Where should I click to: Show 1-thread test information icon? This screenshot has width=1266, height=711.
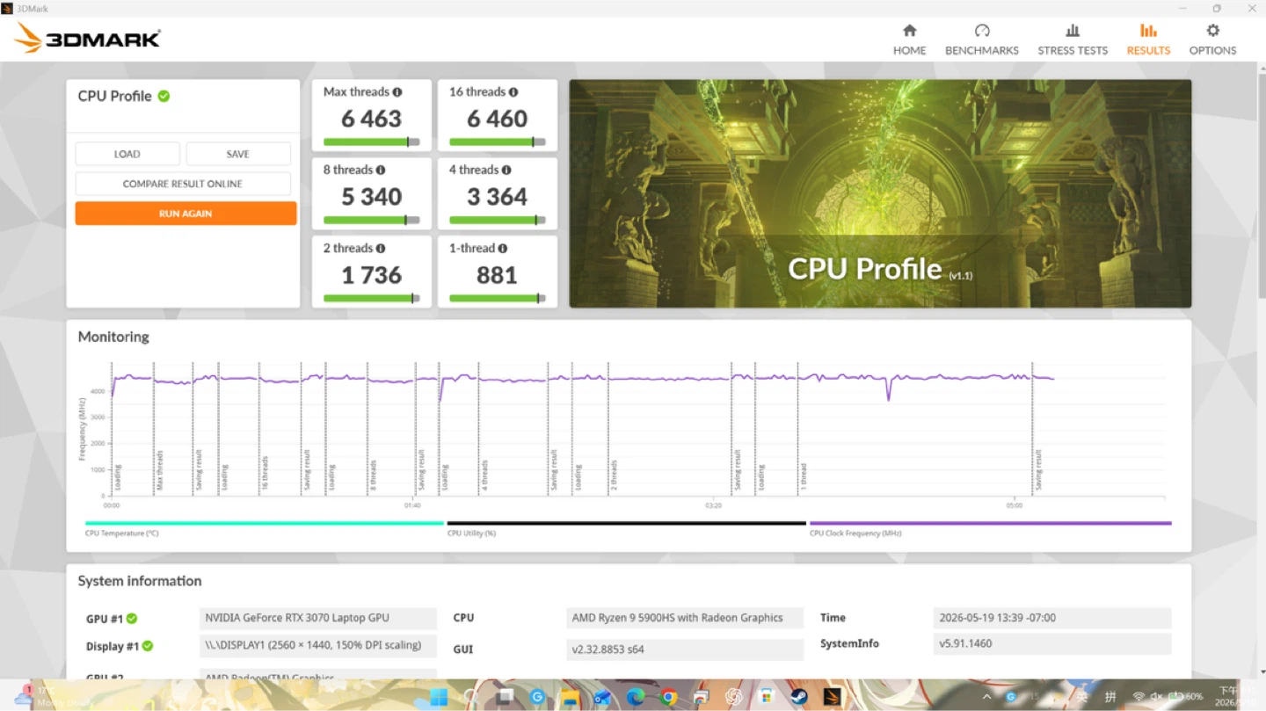(x=503, y=249)
